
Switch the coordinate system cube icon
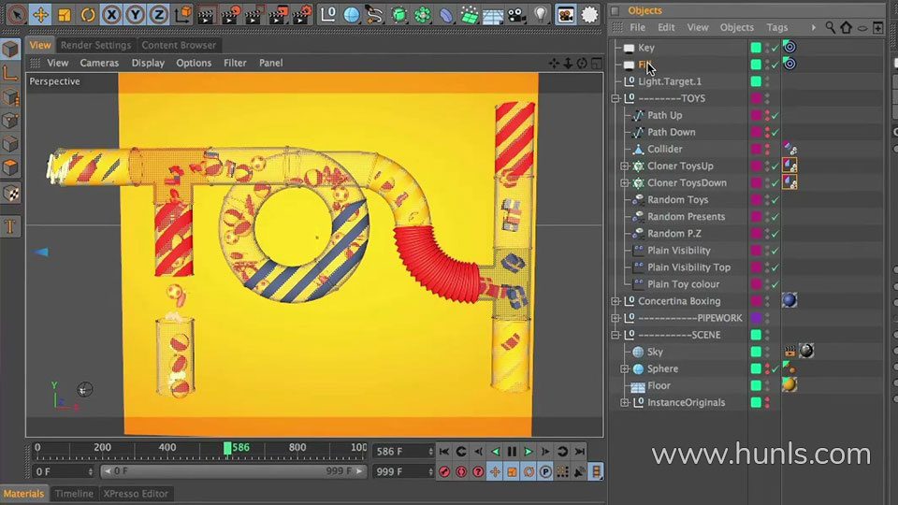182,14
